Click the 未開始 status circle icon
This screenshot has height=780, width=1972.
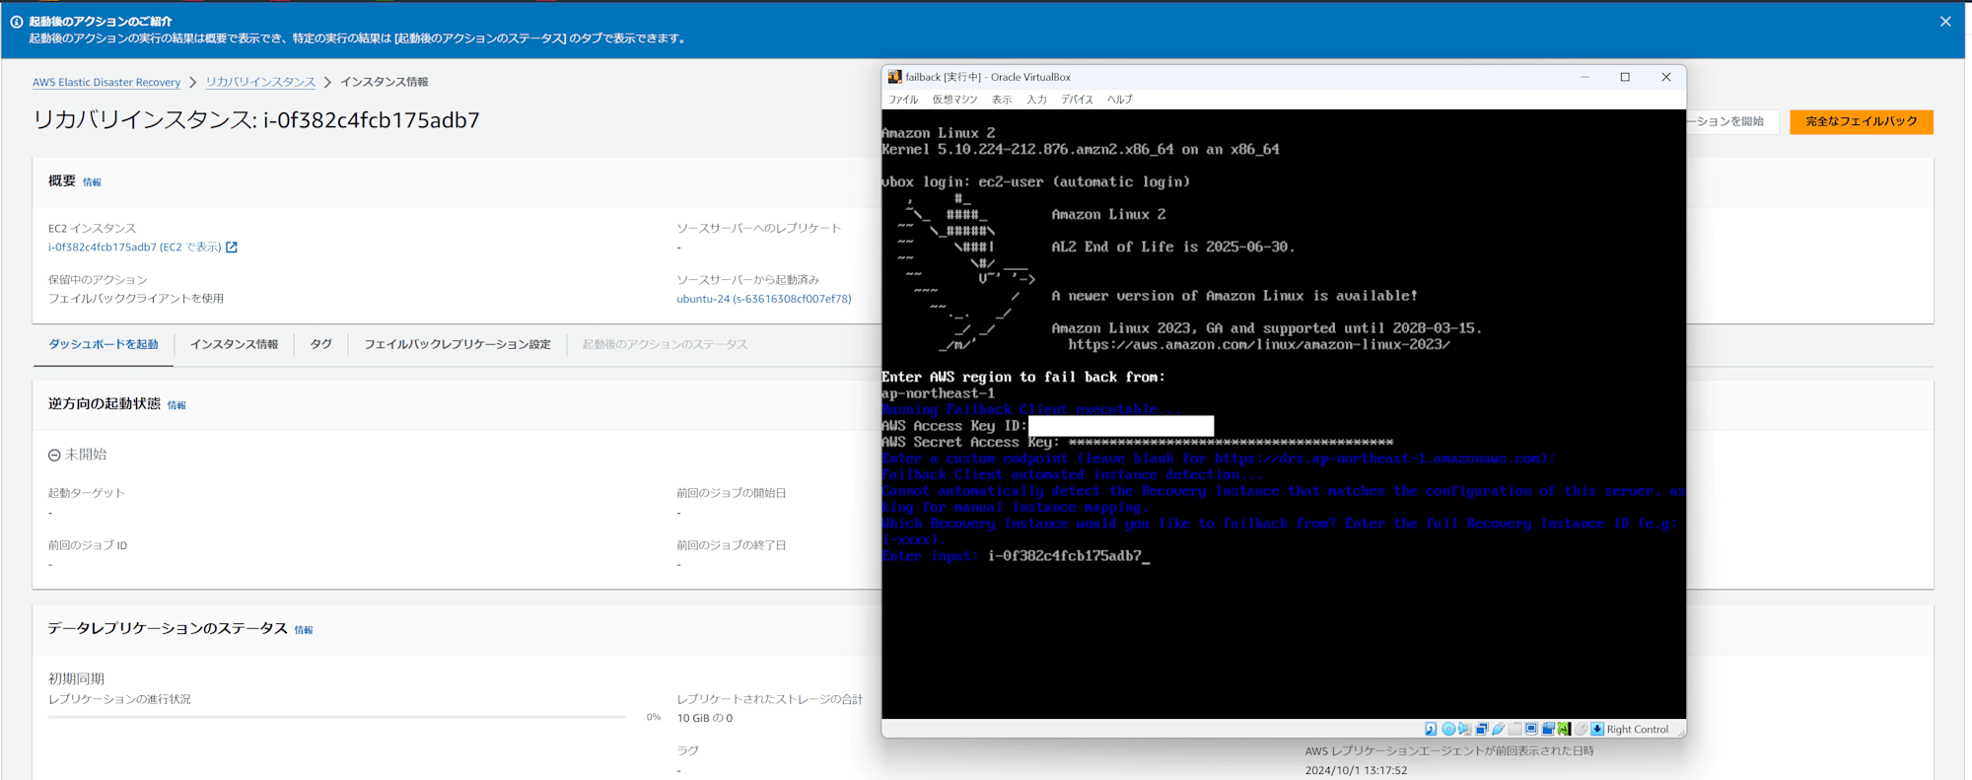pos(54,455)
